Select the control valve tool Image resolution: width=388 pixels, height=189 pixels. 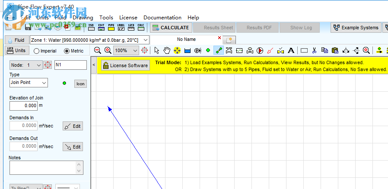tap(250, 50)
